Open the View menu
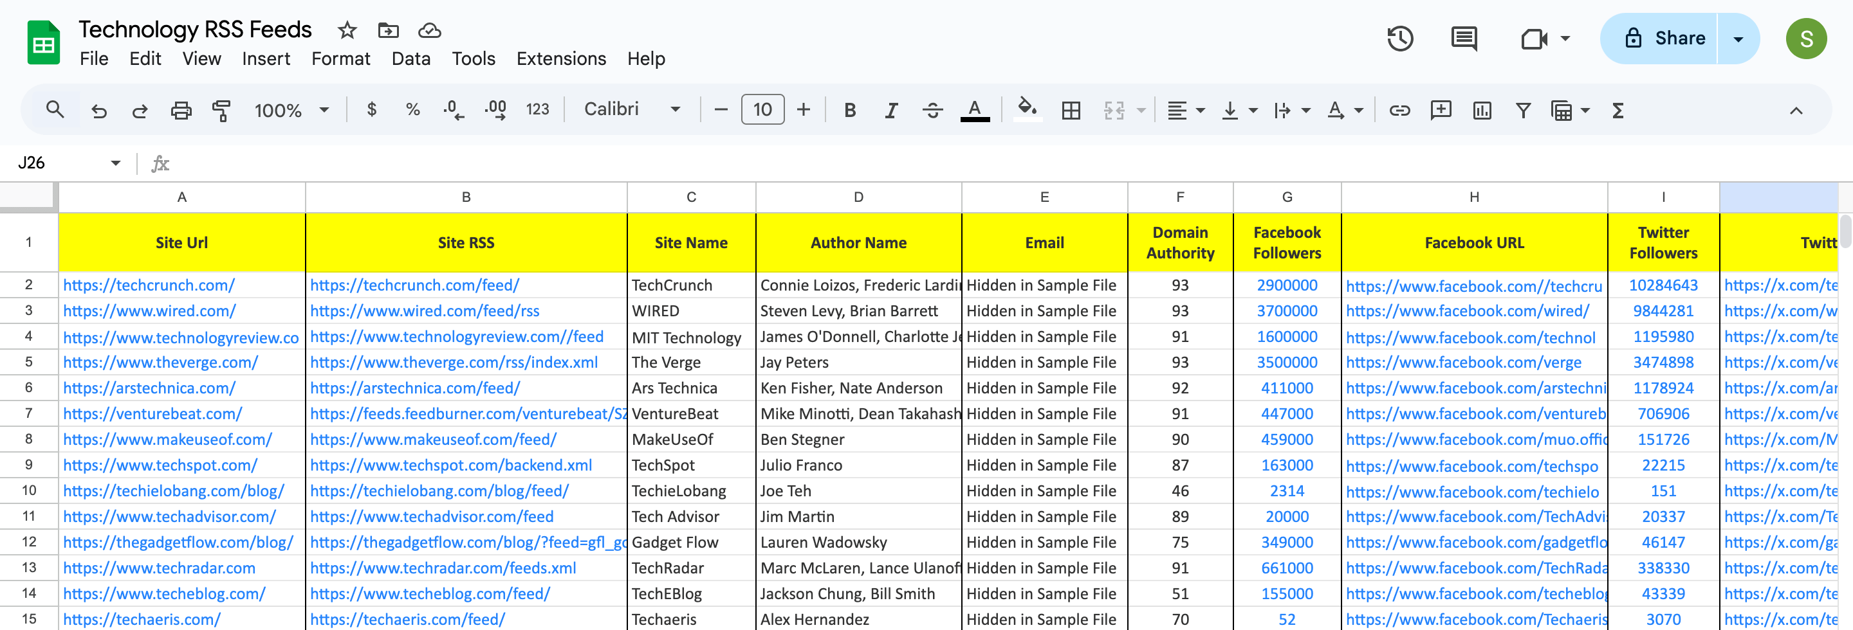 (x=201, y=59)
